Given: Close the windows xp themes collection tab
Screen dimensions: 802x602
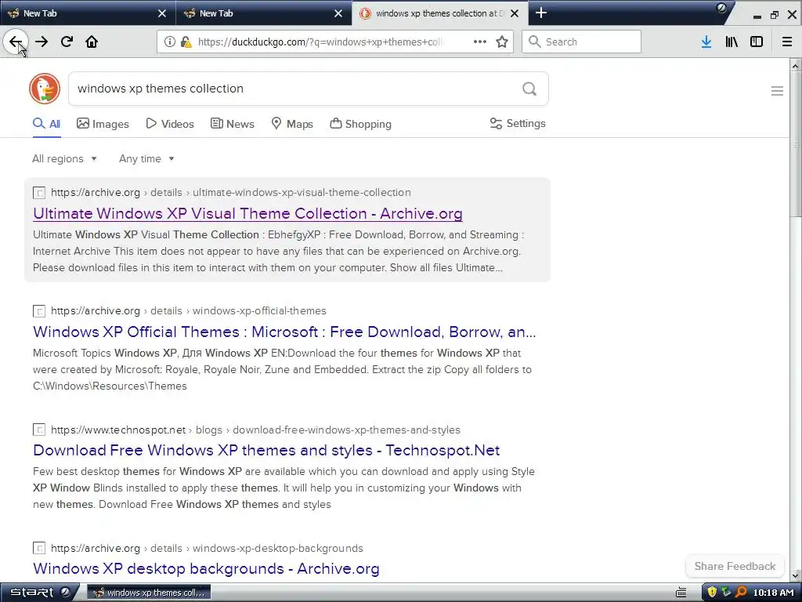Looking at the screenshot, I should [515, 13].
